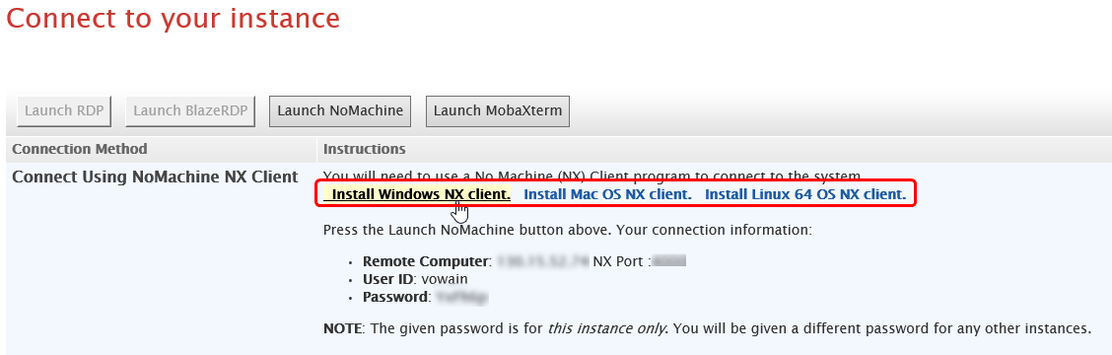The image size is (1112, 355).
Task: Click the Connection Method column header
Action: [x=80, y=149]
